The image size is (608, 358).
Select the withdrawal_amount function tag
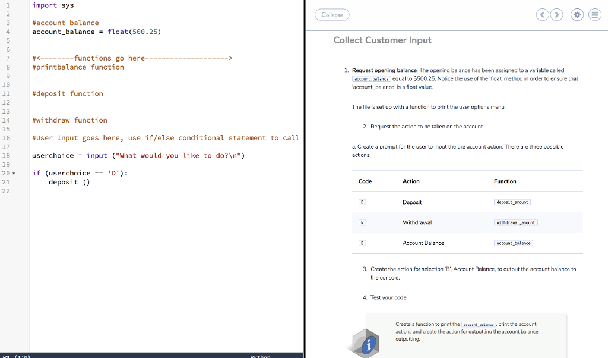click(x=516, y=222)
